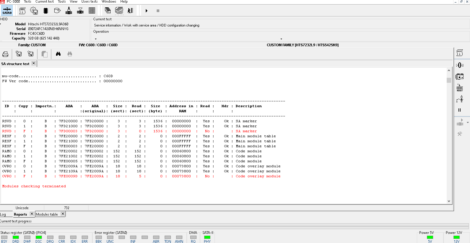Open the sector grid map icon
Viewport: 470px width, 243px height.
click(92, 11)
